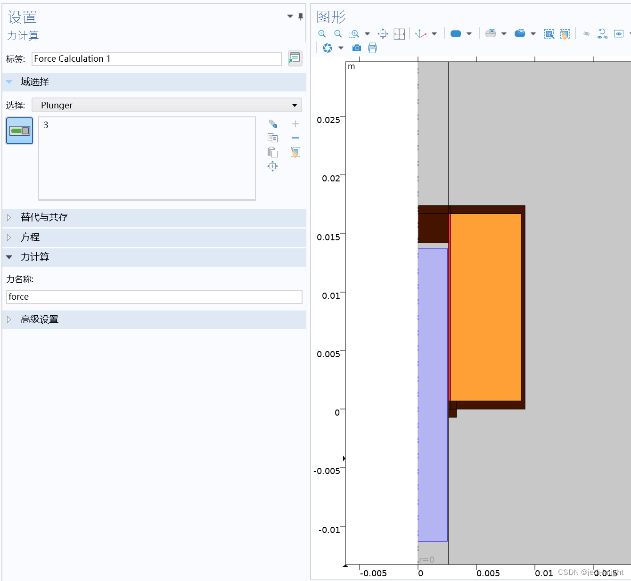Click the camera shutter scene light icon

point(328,48)
